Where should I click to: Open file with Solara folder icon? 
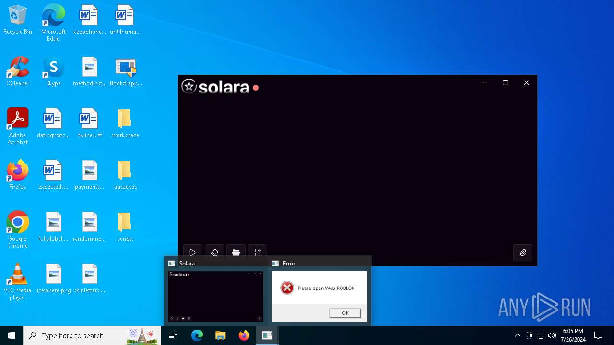pyautogui.click(x=236, y=253)
